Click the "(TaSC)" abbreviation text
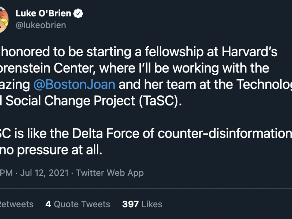This screenshot has height=219, width=292. (x=160, y=101)
